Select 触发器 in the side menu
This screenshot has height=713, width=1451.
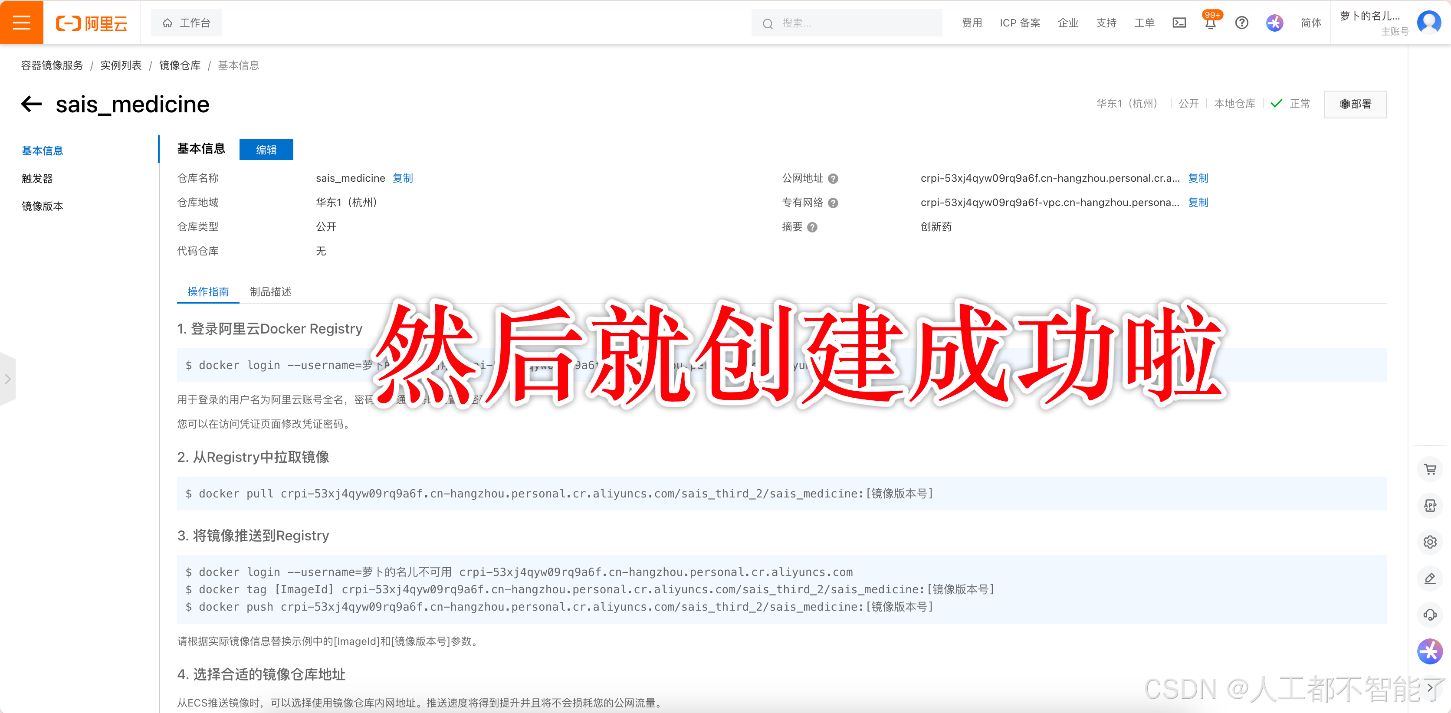pyautogui.click(x=37, y=179)
